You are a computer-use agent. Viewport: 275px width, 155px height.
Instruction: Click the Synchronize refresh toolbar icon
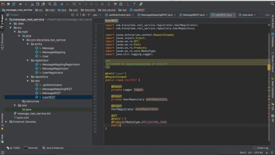tap(14, 4)
